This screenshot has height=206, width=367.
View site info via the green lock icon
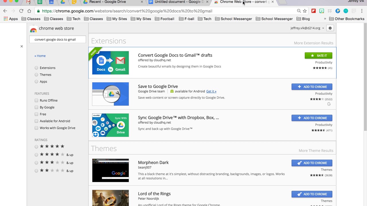click(x=38, y=11)
